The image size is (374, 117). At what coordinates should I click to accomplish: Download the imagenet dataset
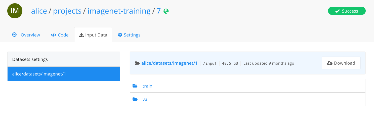click(341, 63)
